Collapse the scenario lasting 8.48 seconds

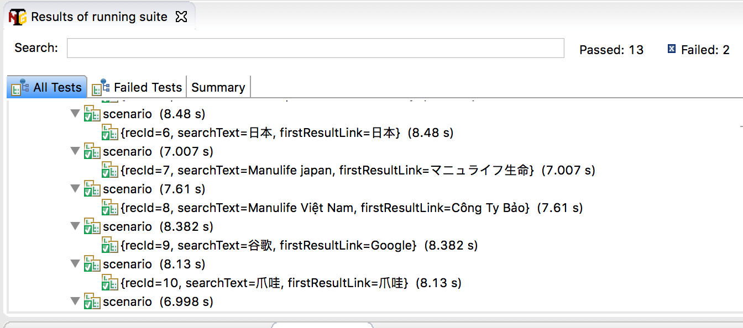pos(75,114)
